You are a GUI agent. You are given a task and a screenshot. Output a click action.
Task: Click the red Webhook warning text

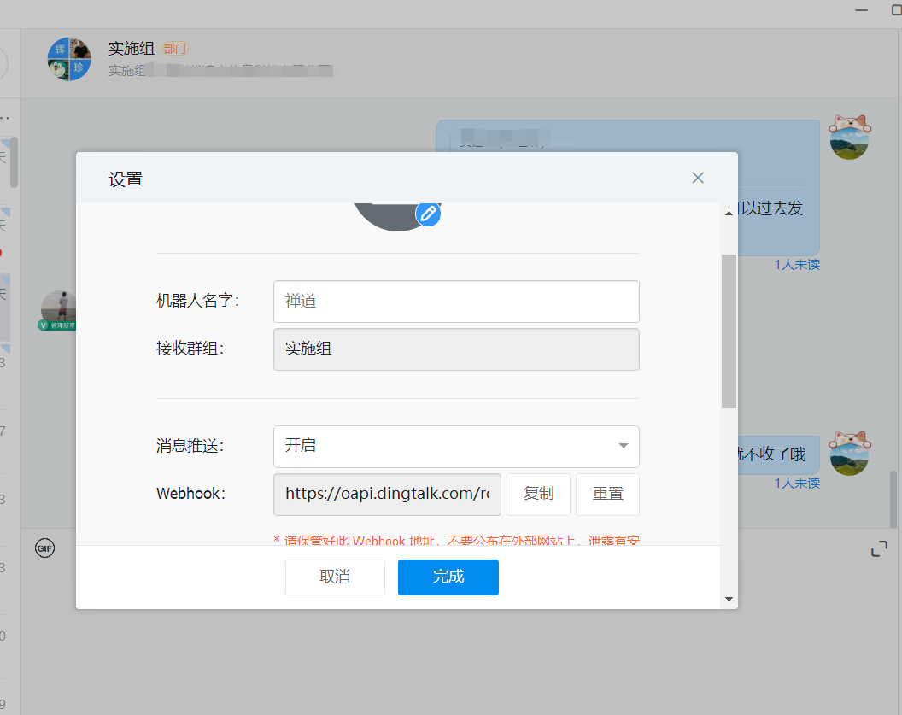pos(456,541)
